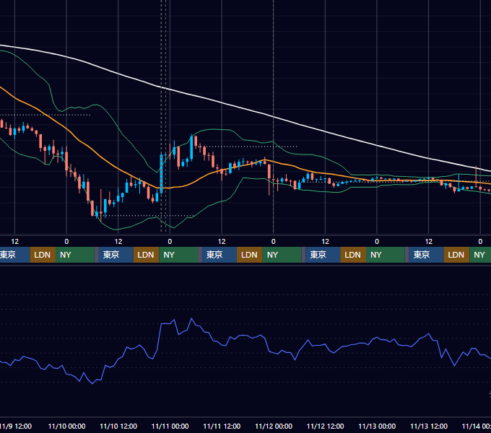Screen dimensions: 491x433
Task: Click the 11/10 12:00 time axis label
Action: [x=118, y=426]
